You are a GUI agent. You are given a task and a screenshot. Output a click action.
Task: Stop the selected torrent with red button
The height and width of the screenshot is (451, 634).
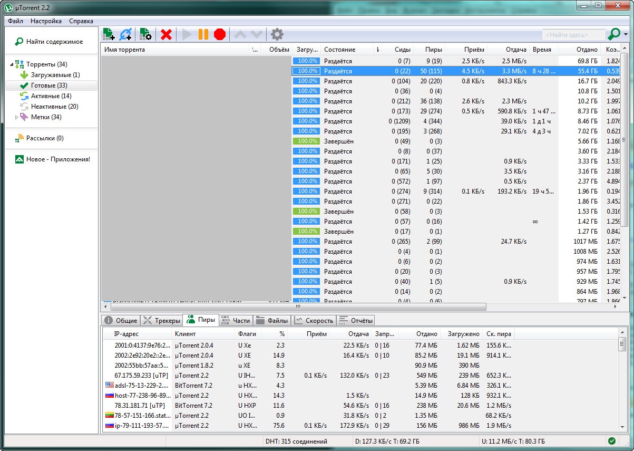(220, 35)
